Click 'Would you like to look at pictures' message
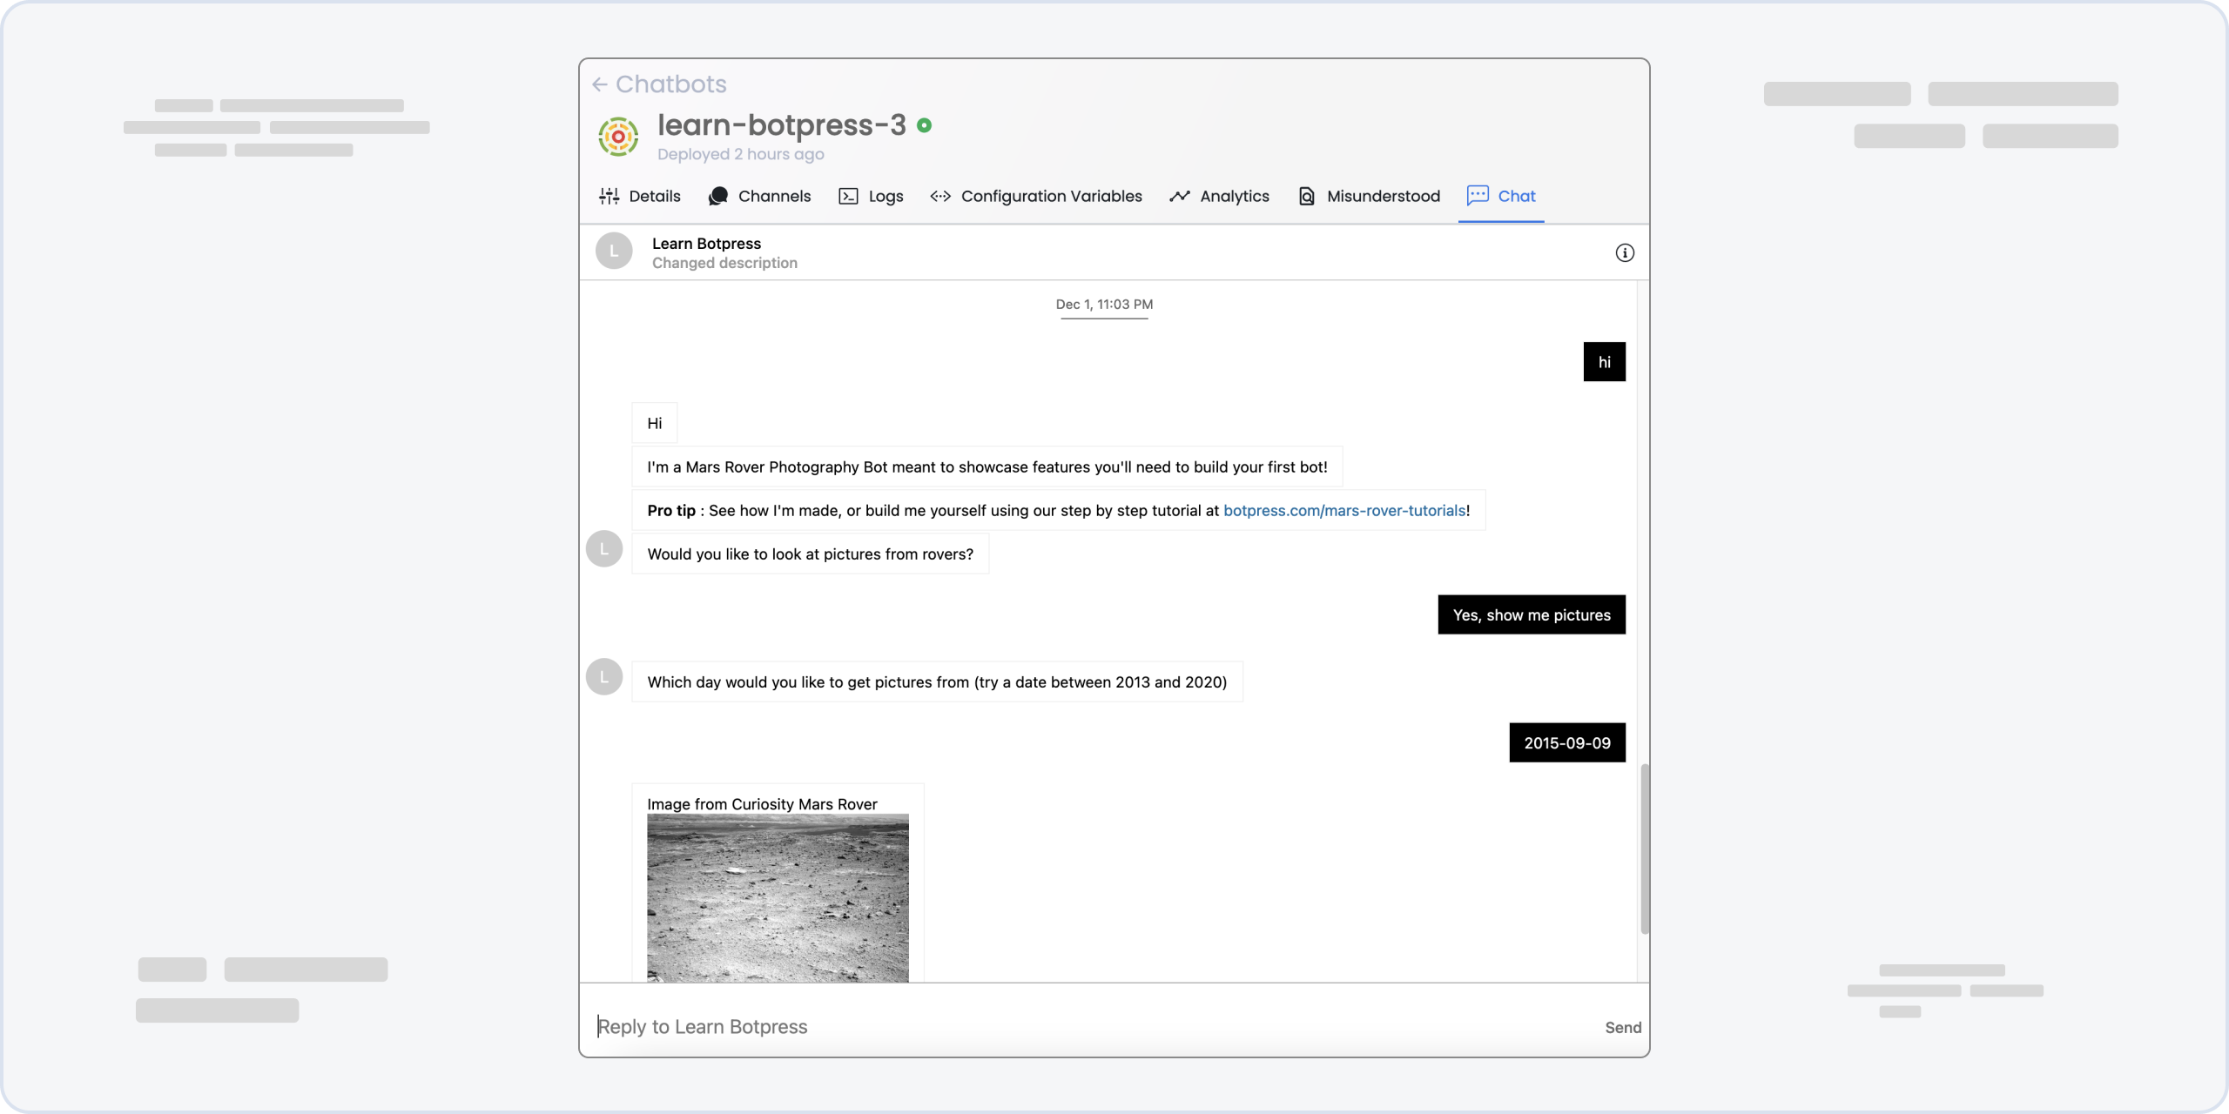This screenshot has height=1114, width=2229. (811, 554)
